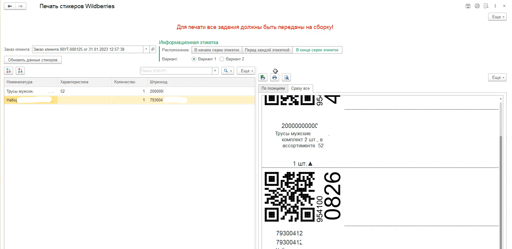512x249 pixels.
Task: Go forward with the right arrow button
Action: pos(21,6)
